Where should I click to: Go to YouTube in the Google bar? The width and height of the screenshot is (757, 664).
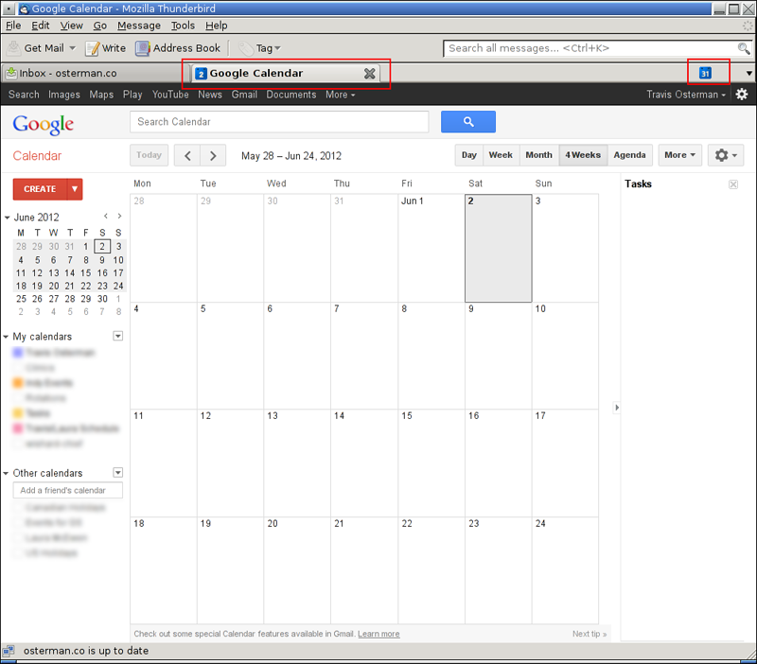click(170, 95)
